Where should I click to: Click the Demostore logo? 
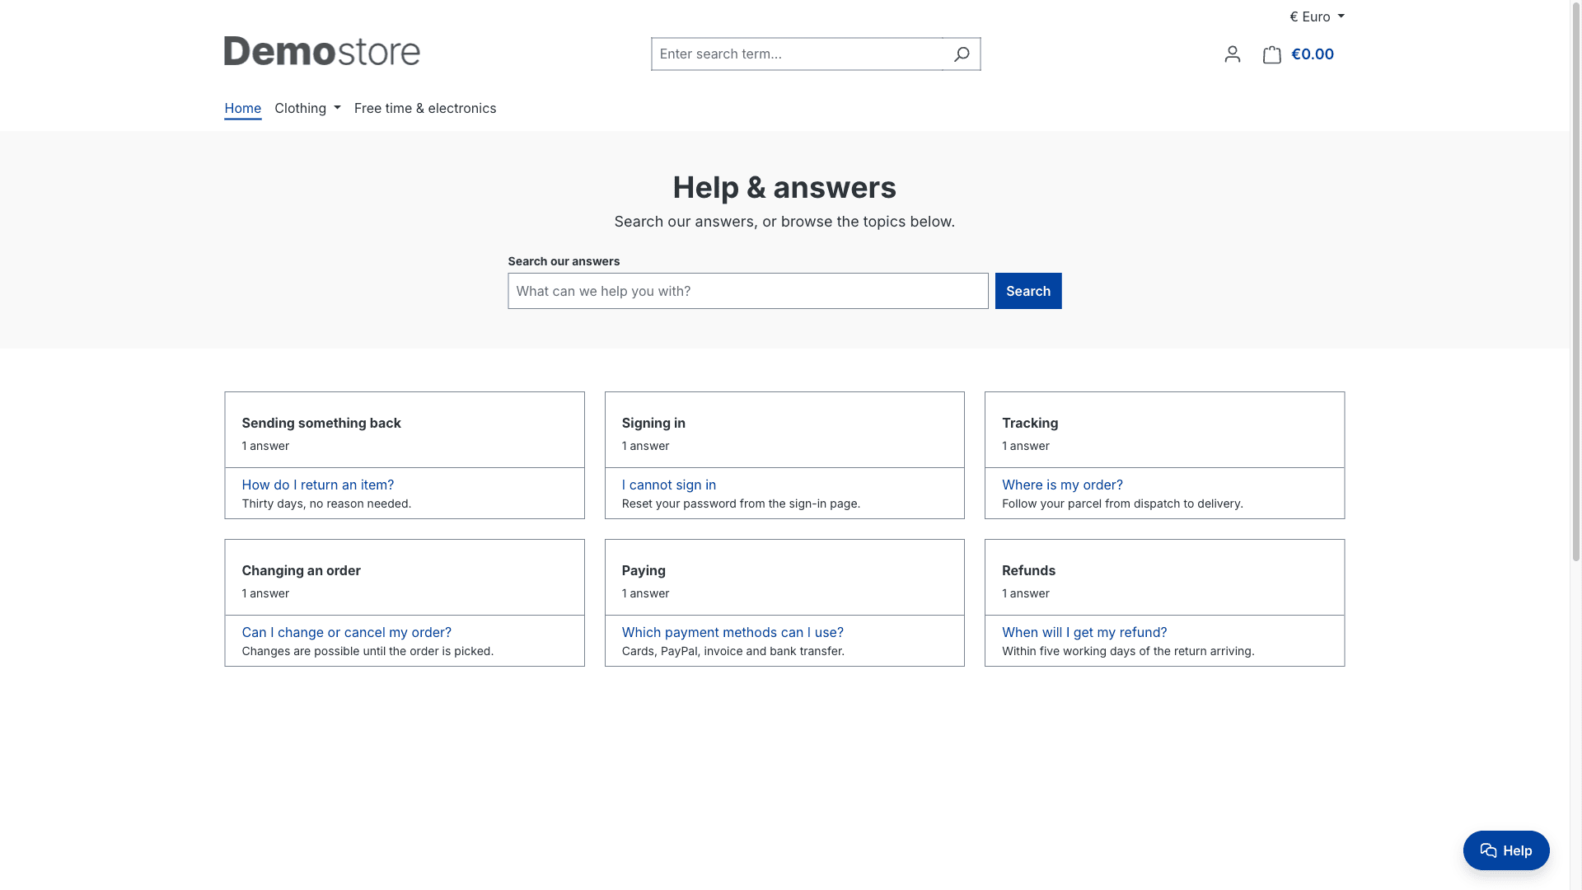click(x=322, y=51)
